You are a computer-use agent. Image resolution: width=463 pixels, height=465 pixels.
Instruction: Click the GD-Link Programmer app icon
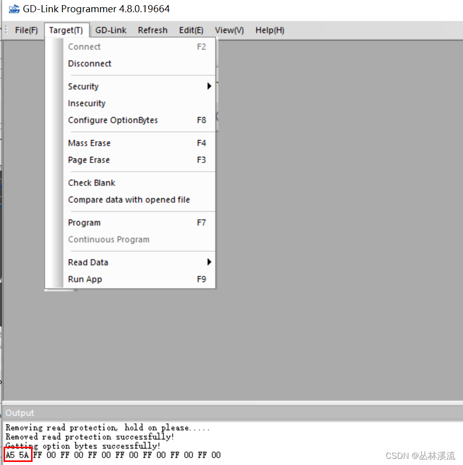(14, 9)
